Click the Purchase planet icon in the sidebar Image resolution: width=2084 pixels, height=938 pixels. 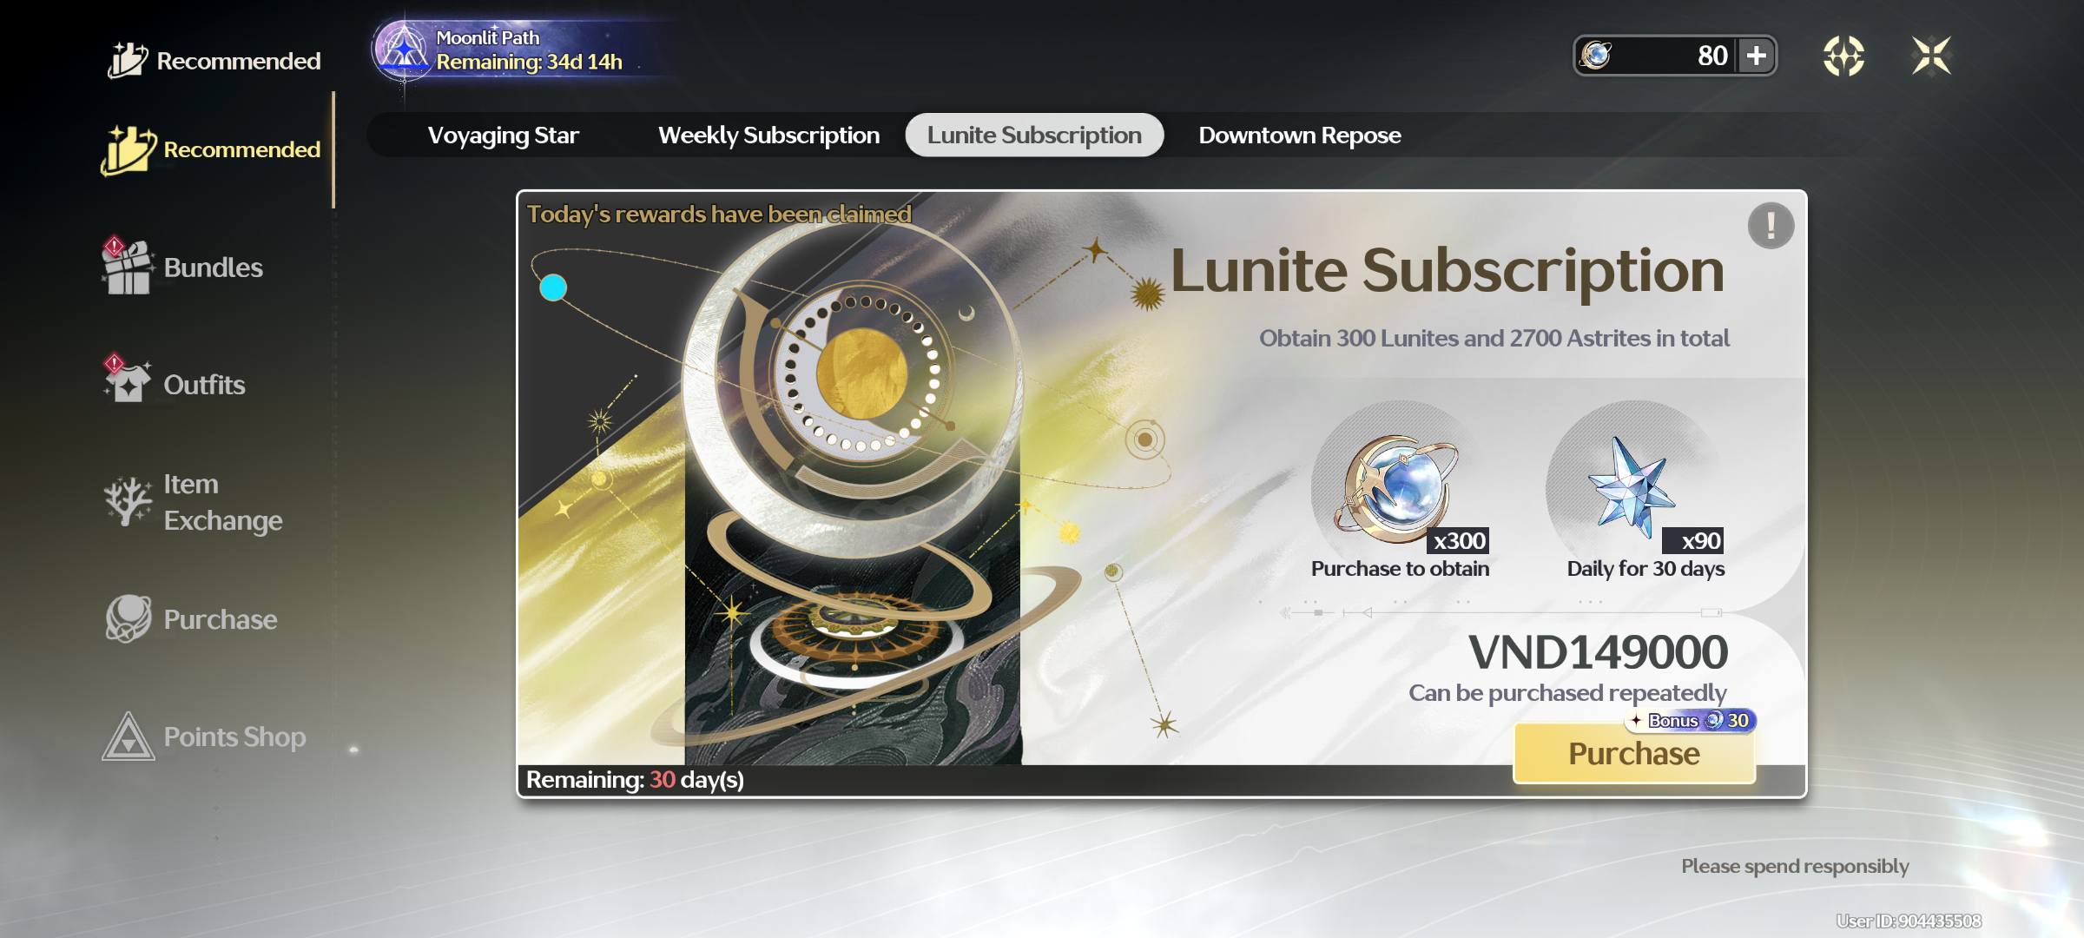[x=128, y=618]
